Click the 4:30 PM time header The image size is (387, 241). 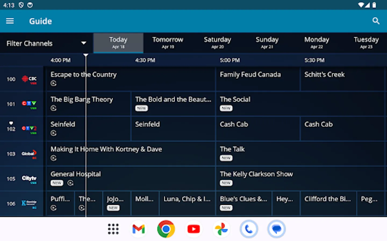(145, 60)
